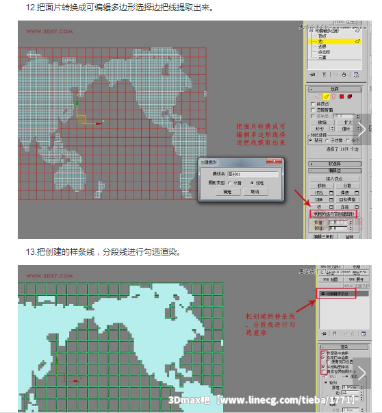Select the yellow Edge sub-object icon
This screenshot has width=382, height=413.
pyautogui.click(x=326, y=97)
